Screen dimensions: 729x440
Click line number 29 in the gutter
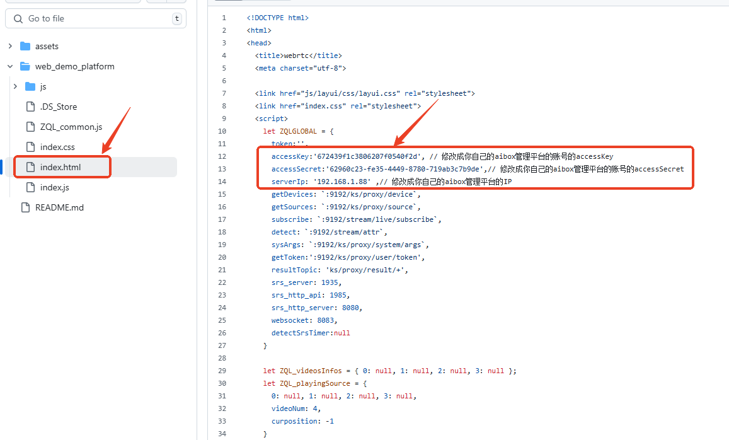tap(222, 371)
